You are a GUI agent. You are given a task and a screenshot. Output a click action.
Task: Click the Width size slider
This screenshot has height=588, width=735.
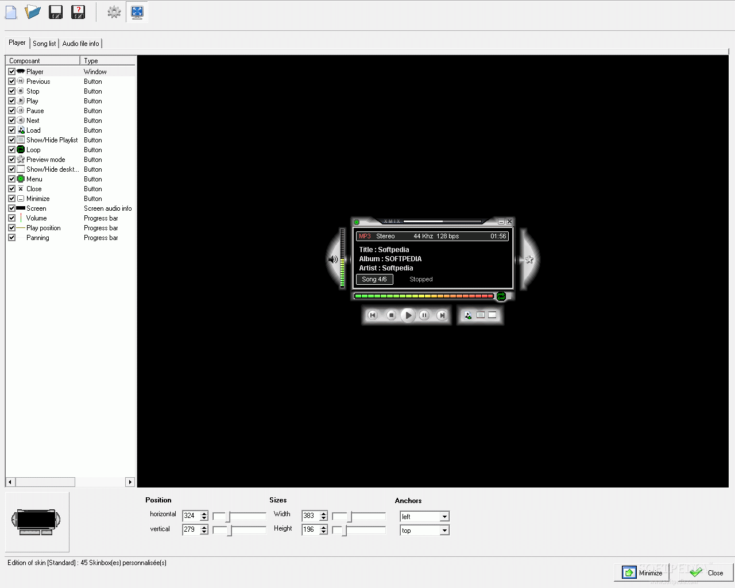click(359, 516)
